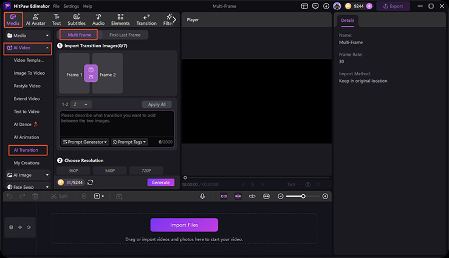Switch to the First-Last Frame tab
This screenshot has width=449, height=258.
tap(125, 35)
